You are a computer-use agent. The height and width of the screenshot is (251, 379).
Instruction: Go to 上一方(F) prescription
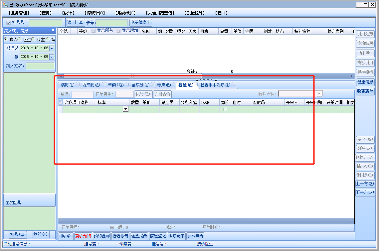365,184
